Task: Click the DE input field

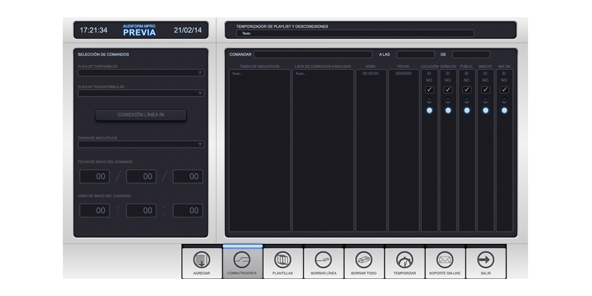Action: click(x=471, y=54)
